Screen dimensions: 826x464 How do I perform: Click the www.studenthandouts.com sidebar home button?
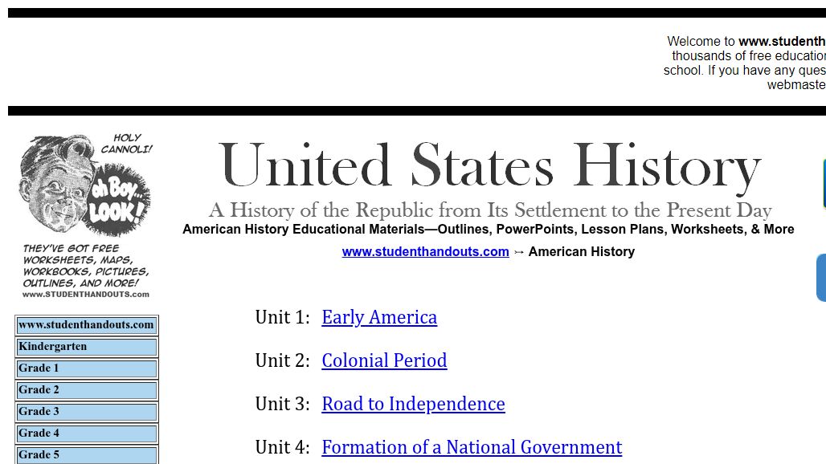coord(86,325)
